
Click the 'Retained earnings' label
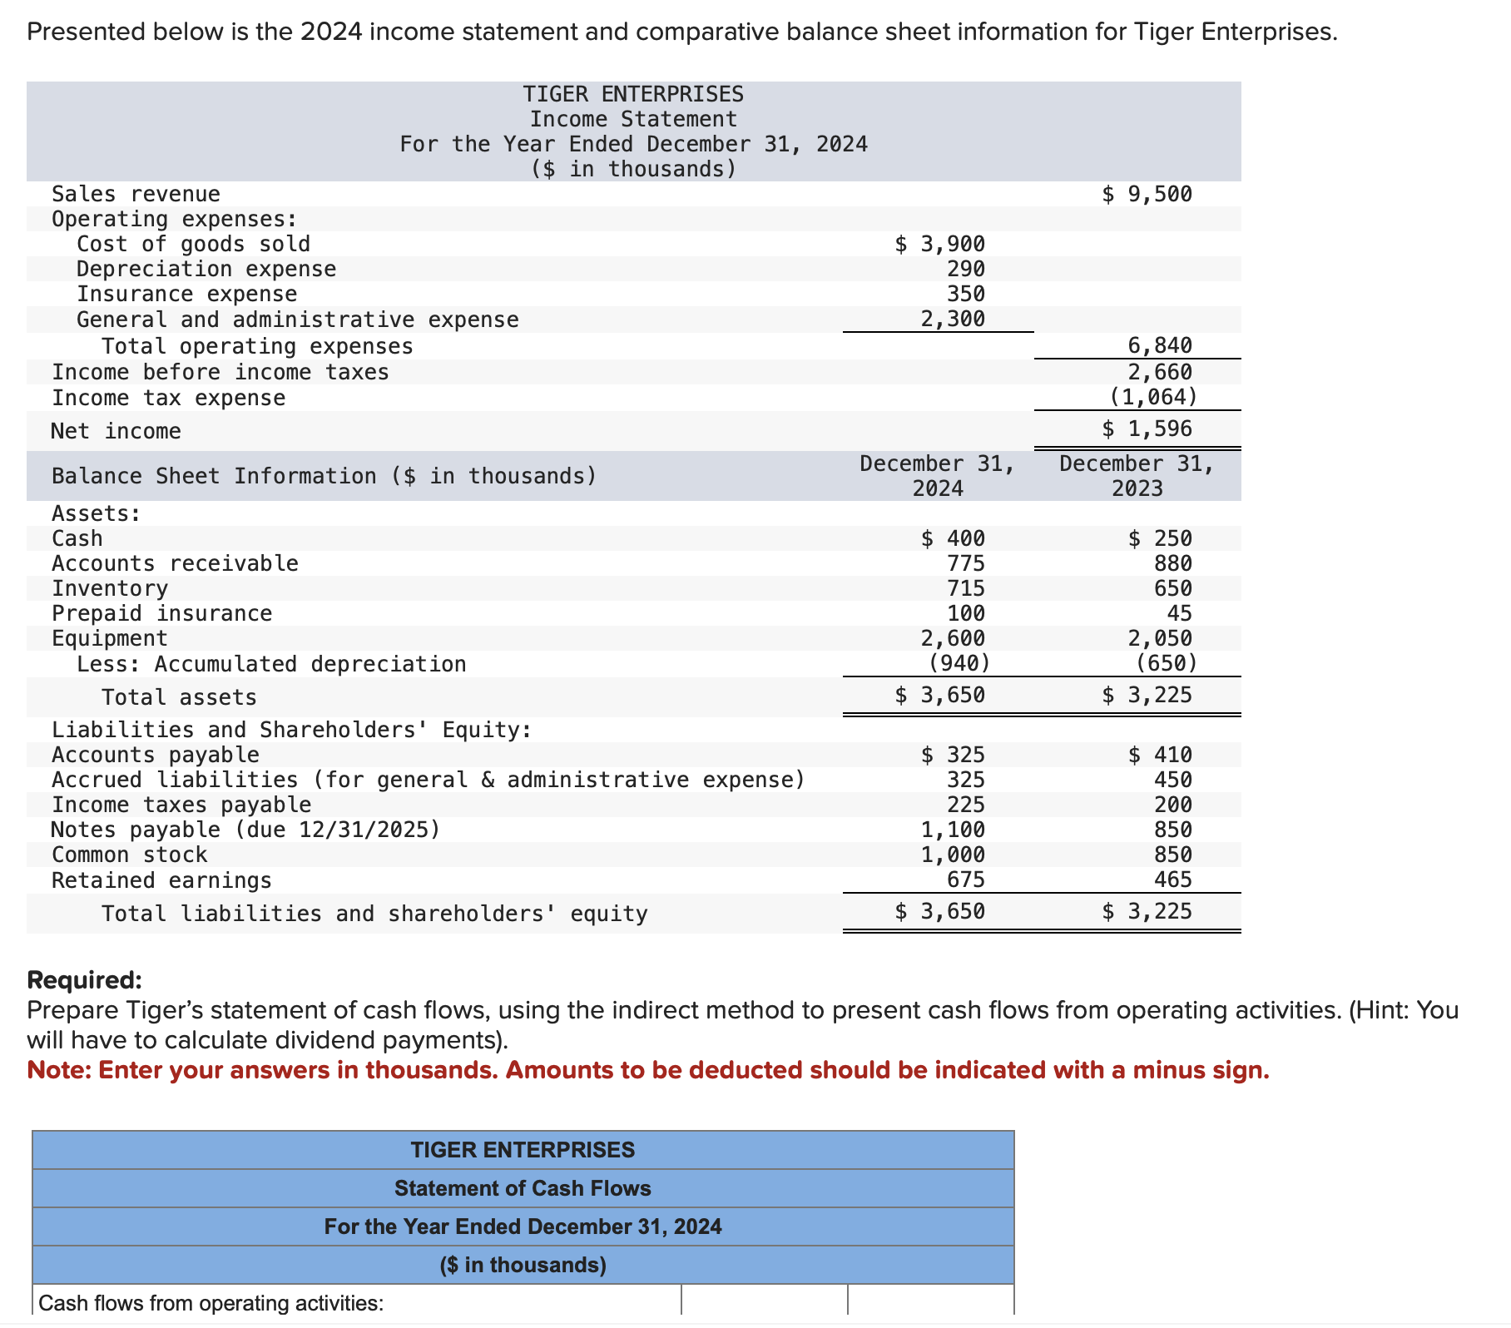(x=161, y=880)
